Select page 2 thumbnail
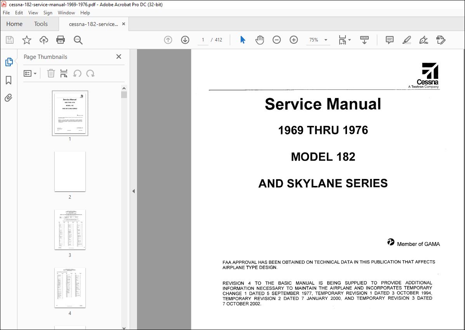This screenshot has height=330, width=465. (70, 171)
